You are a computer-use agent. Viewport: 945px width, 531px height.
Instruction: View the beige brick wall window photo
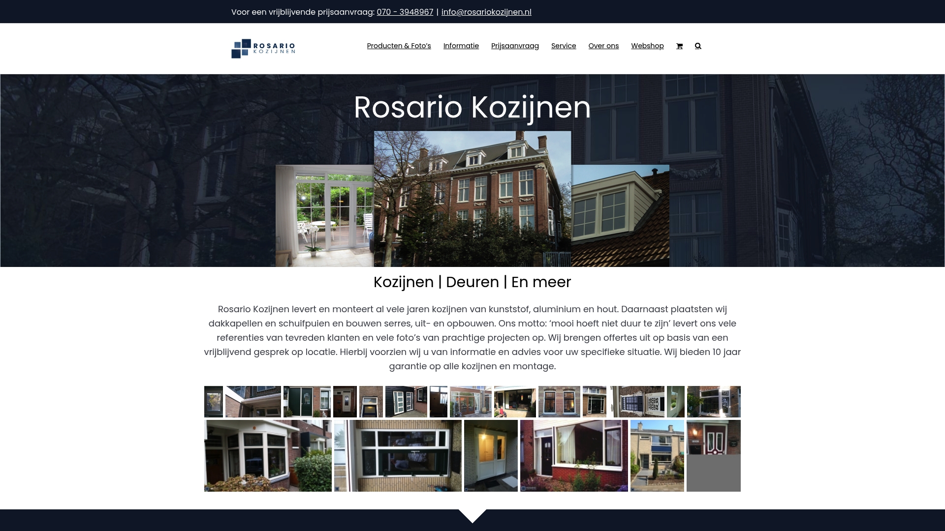coord(398,455)
